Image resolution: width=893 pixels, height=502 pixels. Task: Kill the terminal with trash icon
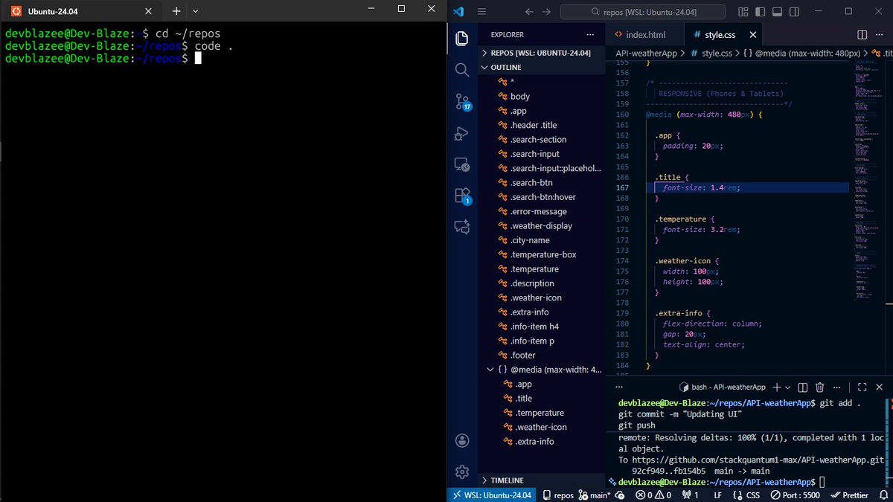pos(819,387)
